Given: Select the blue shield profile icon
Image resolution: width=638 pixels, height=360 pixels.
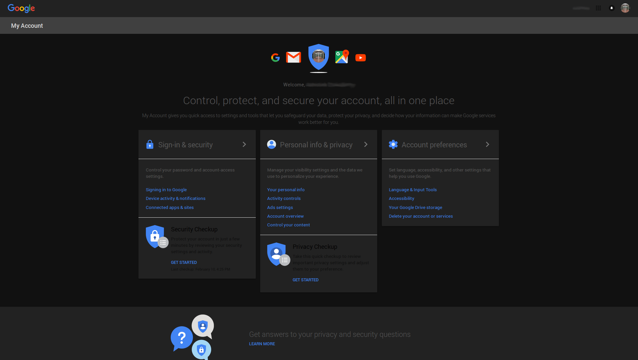Looking at the screenshot, I should click(x=318, y=57).
